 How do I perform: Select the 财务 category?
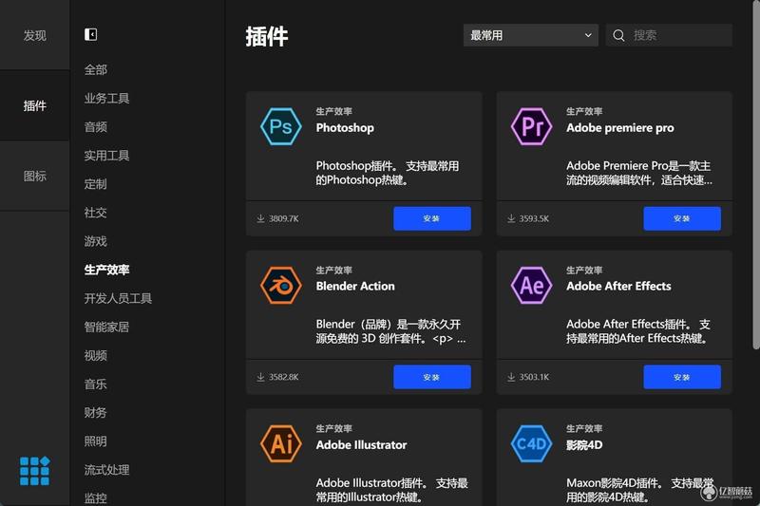coord(96,413)
